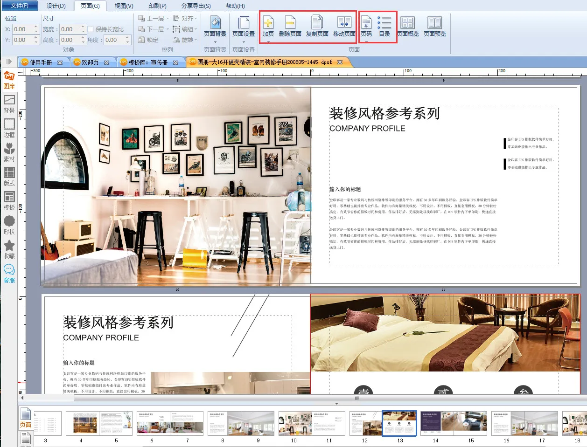Expand the 旋转 rotate dropdown
587x447 pixels.
196,40
